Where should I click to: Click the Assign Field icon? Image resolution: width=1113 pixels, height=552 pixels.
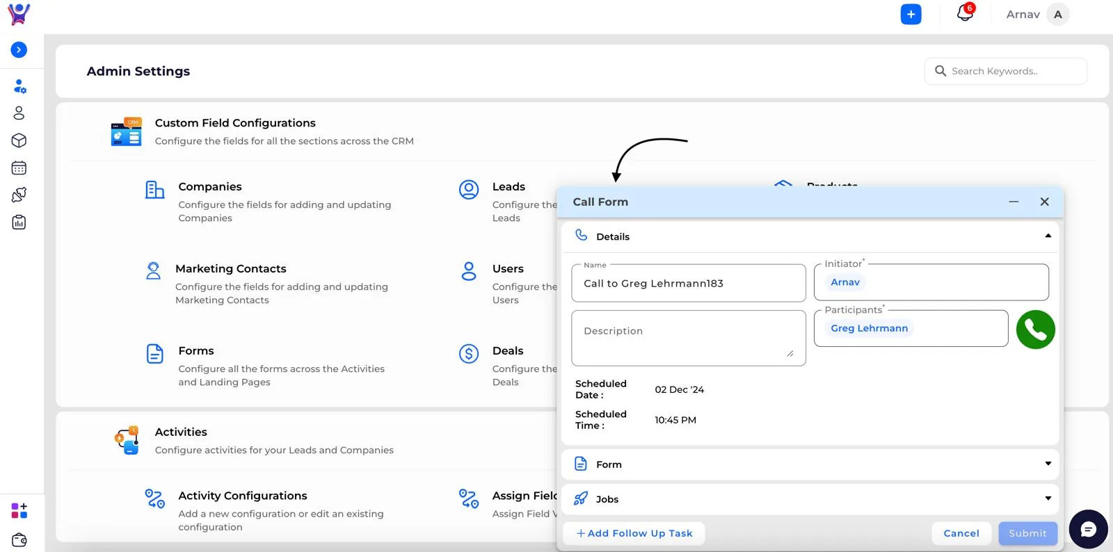coord(469,498)
